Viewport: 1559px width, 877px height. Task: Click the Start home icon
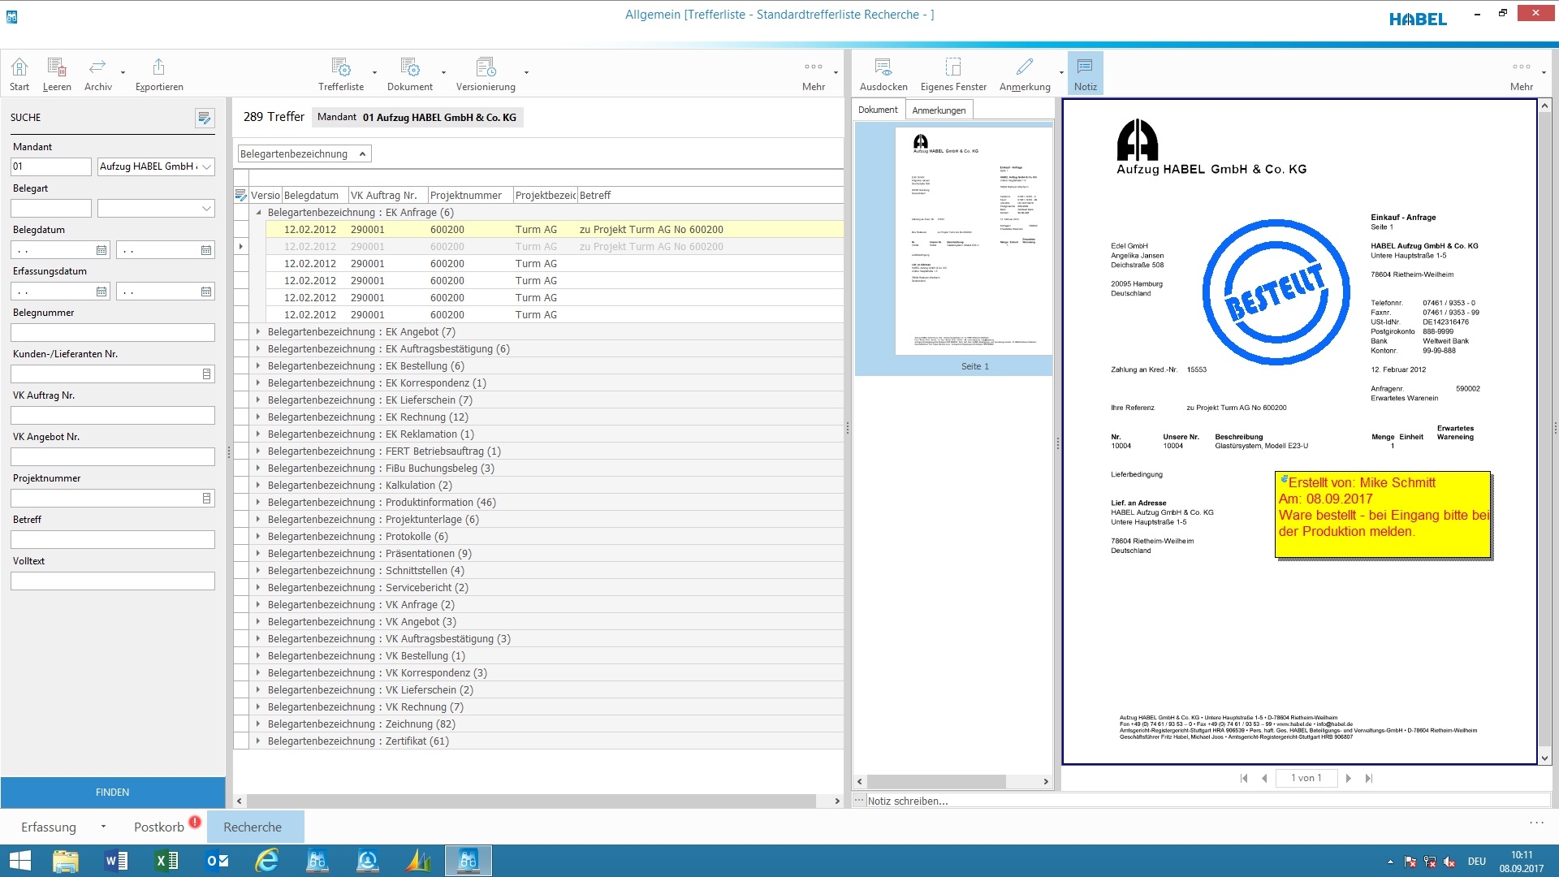(19, 67)
